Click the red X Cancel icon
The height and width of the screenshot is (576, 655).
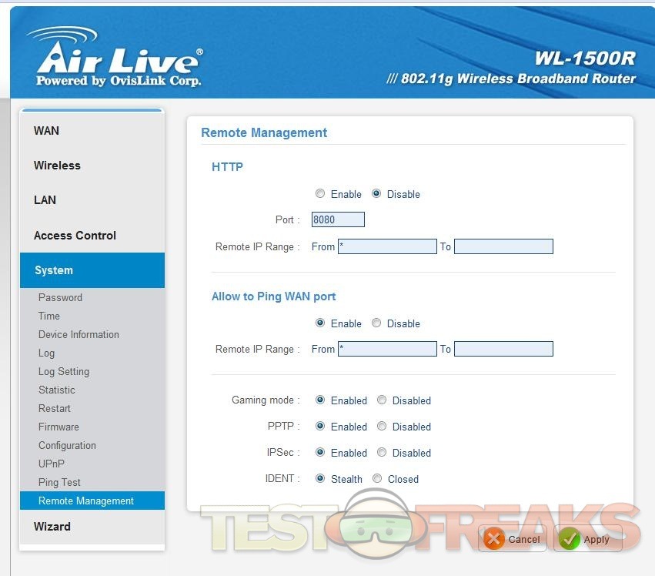(x=494, y=540)
